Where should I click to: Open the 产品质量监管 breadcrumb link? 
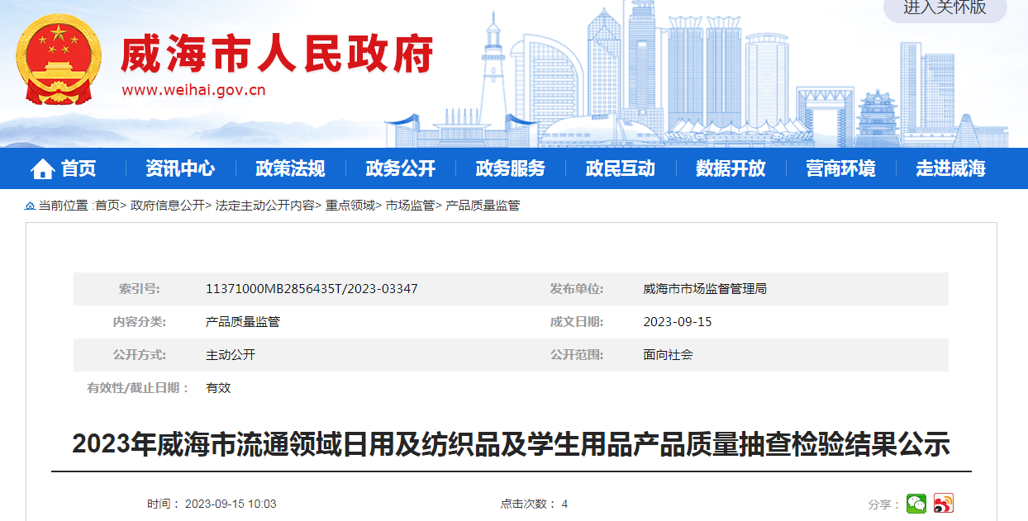(483, 206)
